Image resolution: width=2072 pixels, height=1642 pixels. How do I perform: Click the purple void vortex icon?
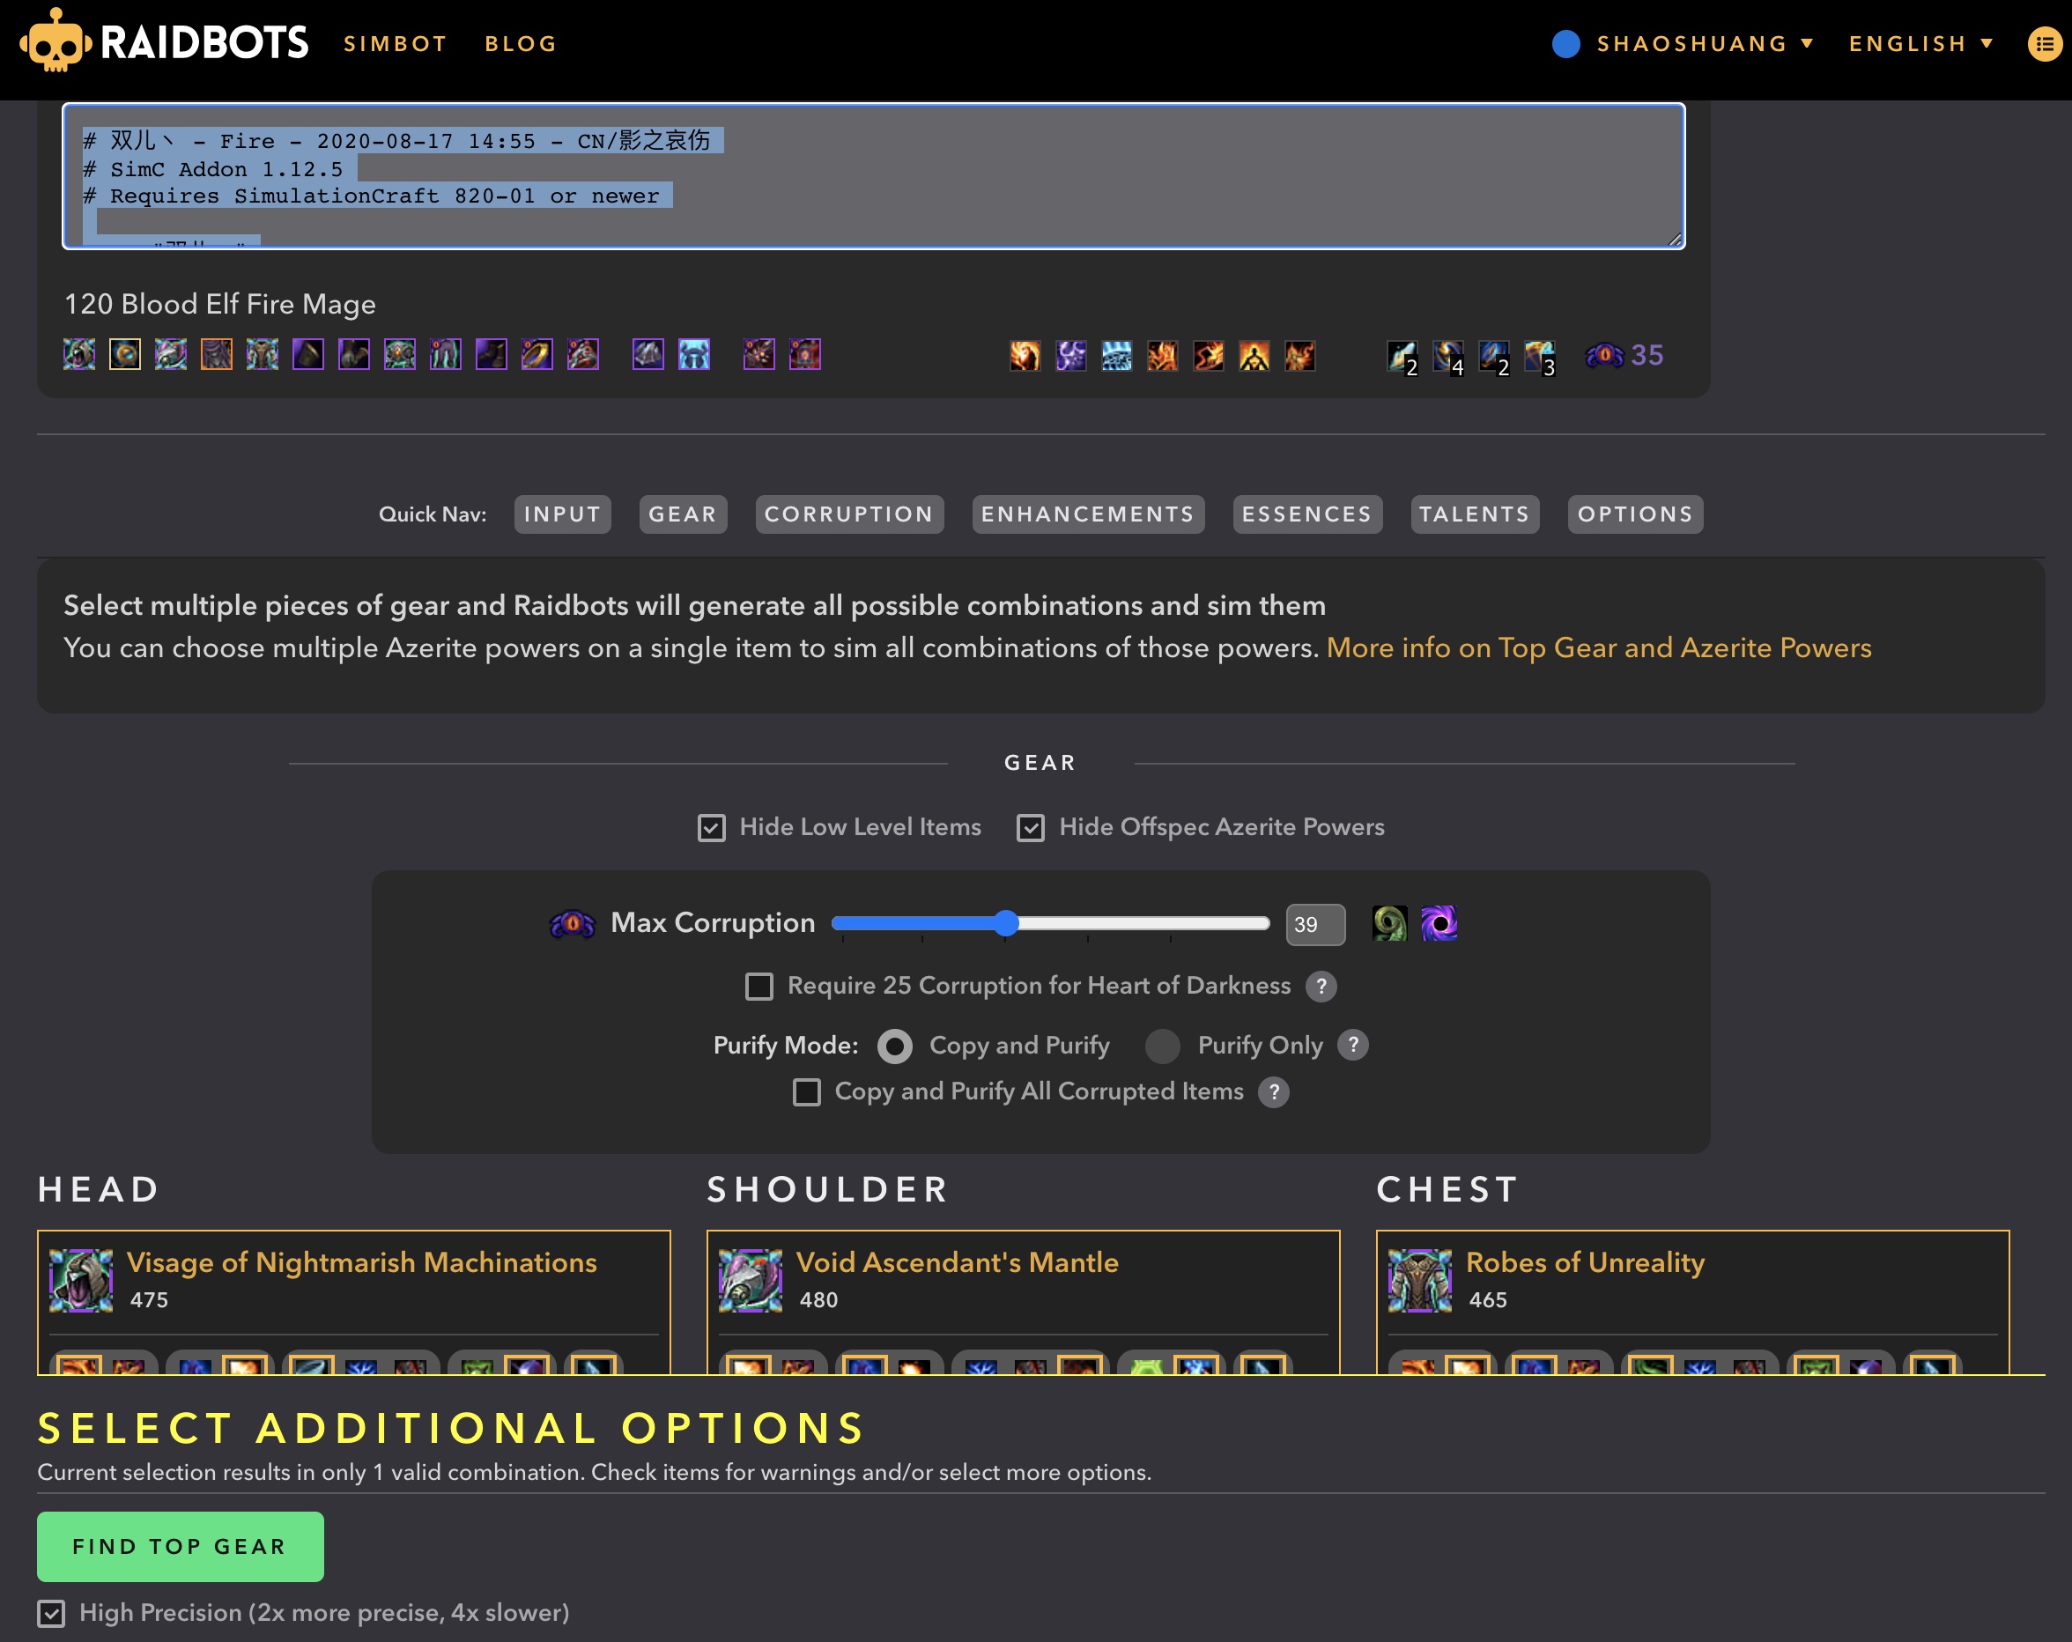(x=1439, y=923)
